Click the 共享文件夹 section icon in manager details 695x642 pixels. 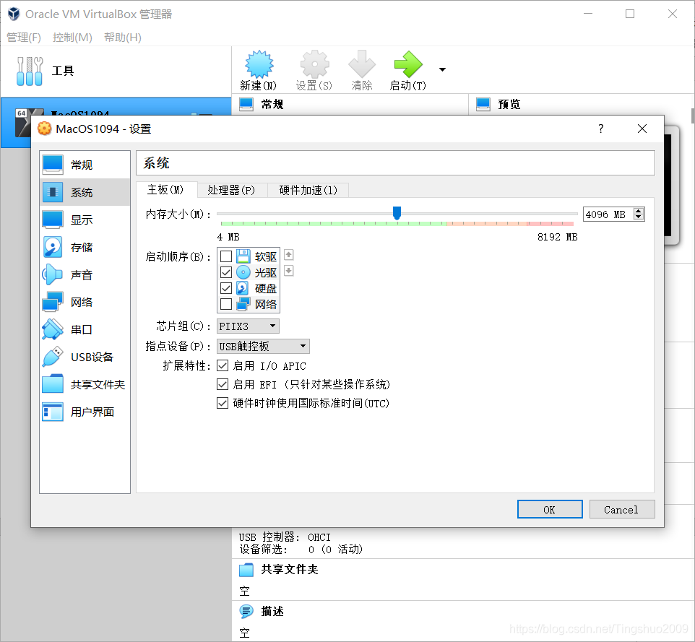click(246, 570)
